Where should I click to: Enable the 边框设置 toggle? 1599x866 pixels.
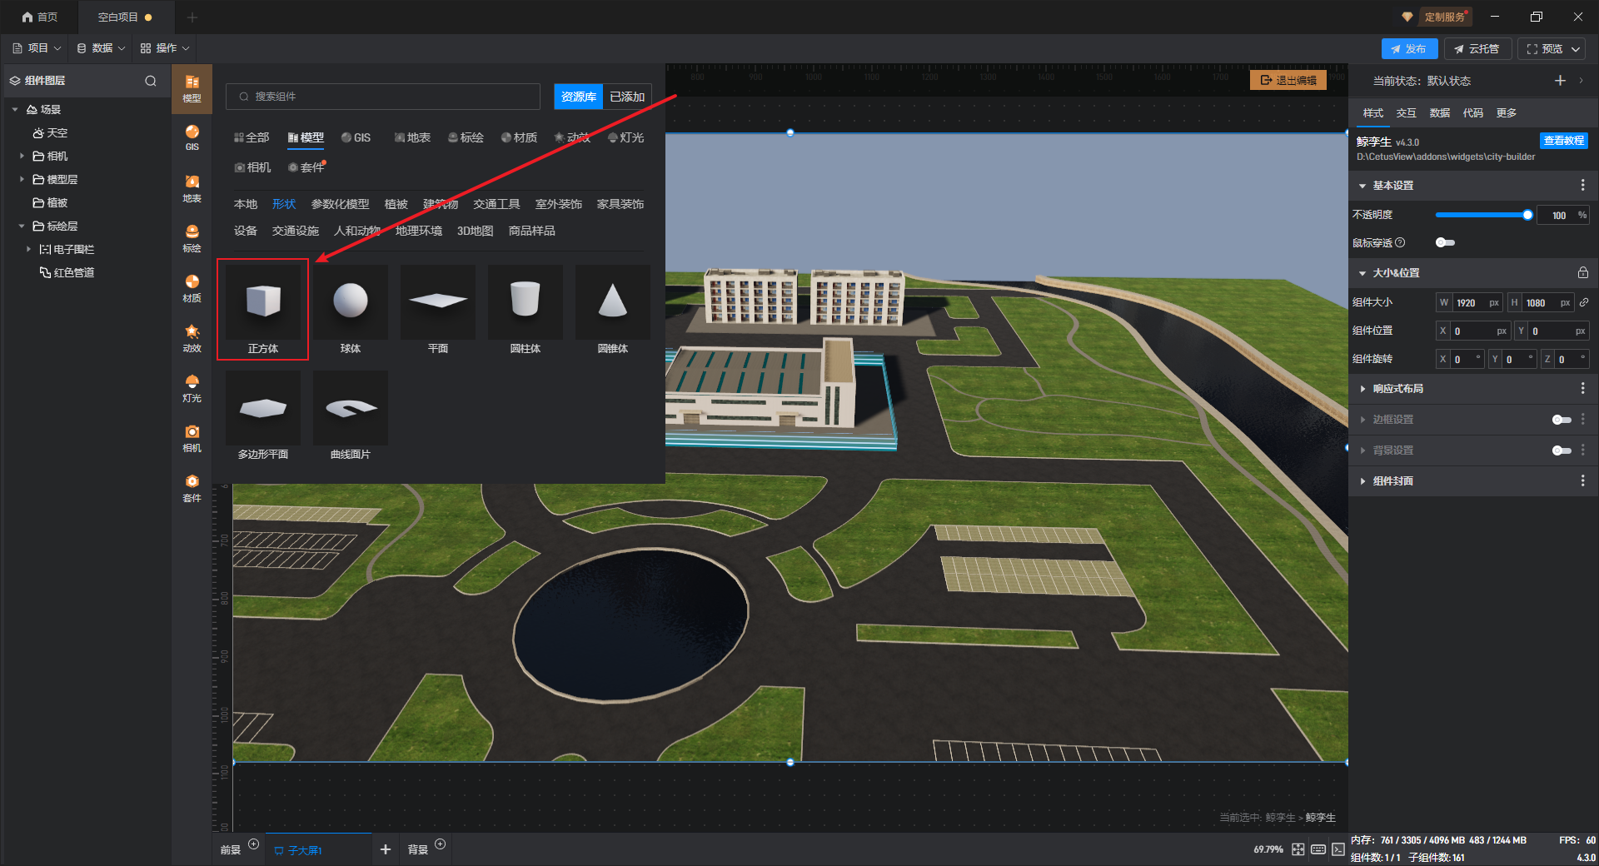(x=1561, y=420)
